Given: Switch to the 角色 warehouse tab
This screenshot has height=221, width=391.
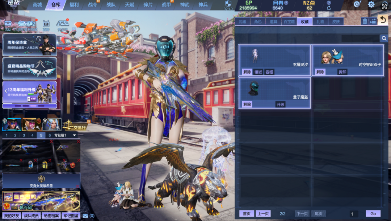Looking at the screenshot, I should click(x=258, y=22).
